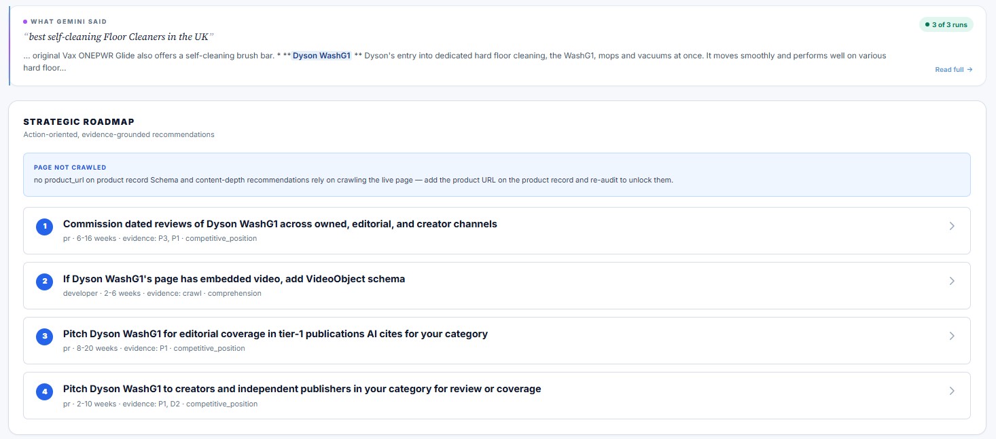The image size is (996, 439).
Task: Click 'Action-oriented, evidence-grounded recommendations' subtitle
Action: coord(119,134)
